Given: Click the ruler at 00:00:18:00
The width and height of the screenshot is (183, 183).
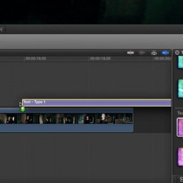Looking at the screenshot, I should point(100,58).
